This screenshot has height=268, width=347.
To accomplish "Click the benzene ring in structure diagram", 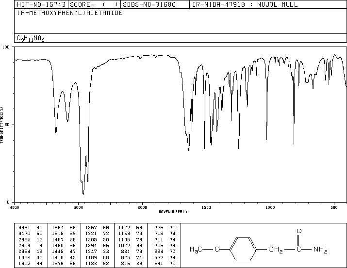I will click(243, 250).
